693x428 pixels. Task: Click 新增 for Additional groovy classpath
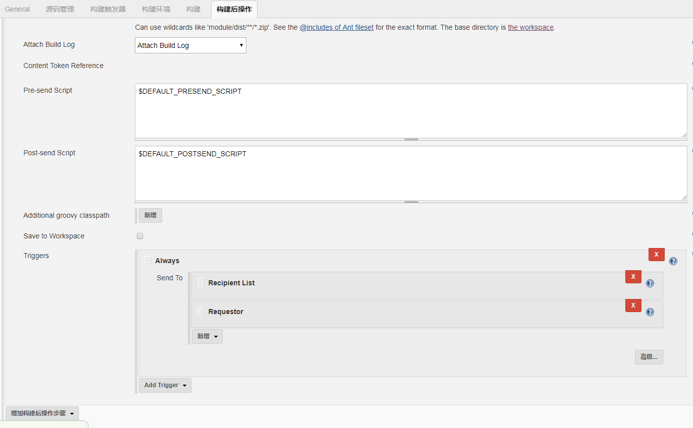click(150, 215)
